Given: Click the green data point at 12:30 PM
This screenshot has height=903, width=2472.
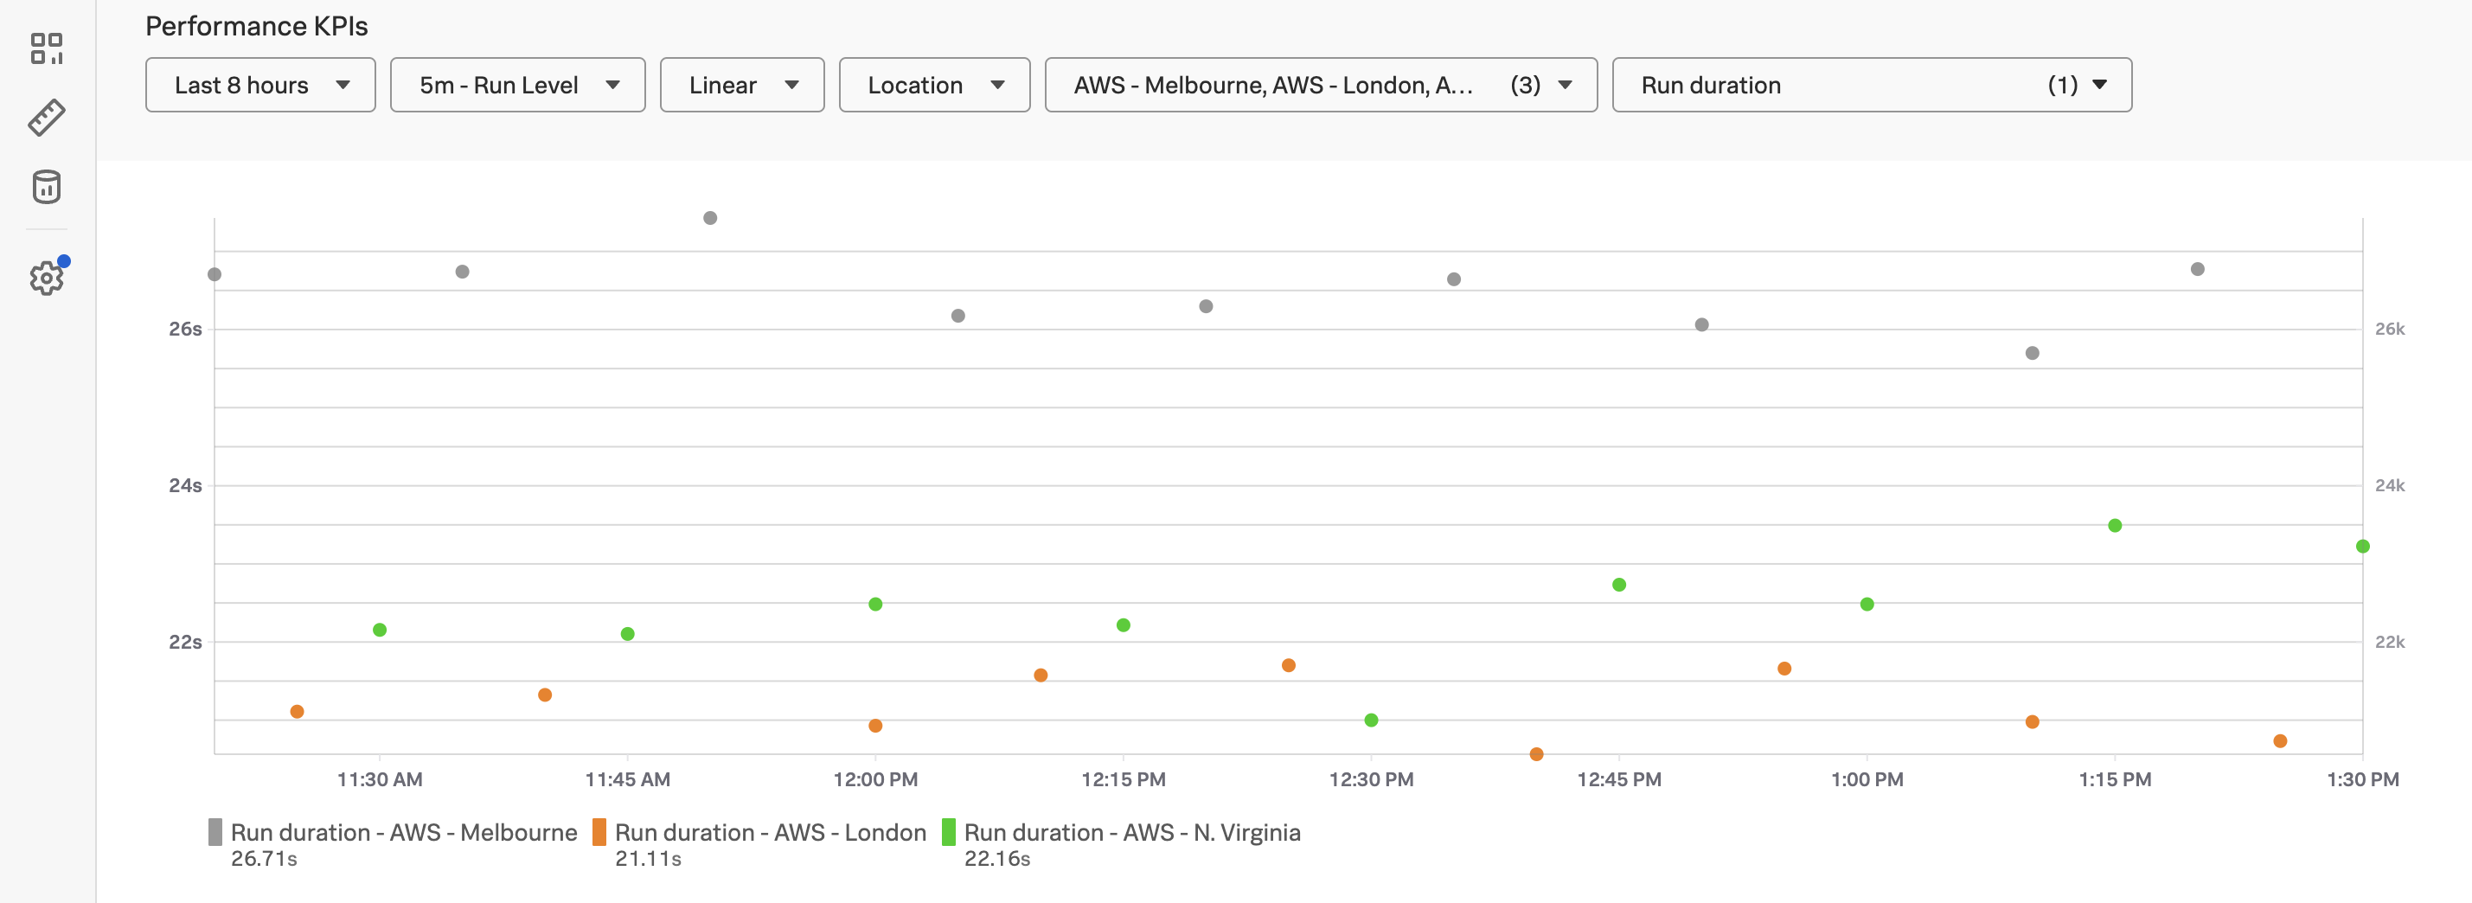Looking at the screenshot, I should point(1371,720).
